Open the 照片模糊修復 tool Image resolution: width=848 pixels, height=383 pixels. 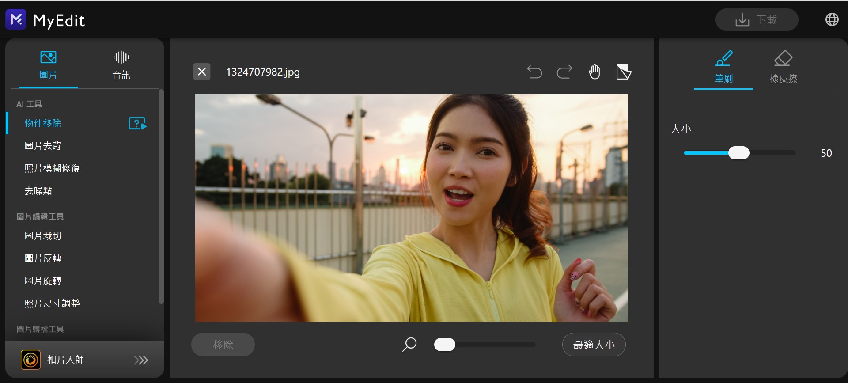point(52,168)
